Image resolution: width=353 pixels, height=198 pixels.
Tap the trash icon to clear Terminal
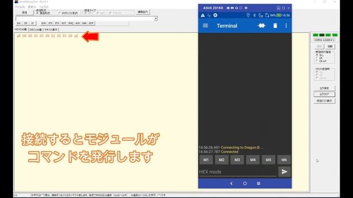pos(275,26)
